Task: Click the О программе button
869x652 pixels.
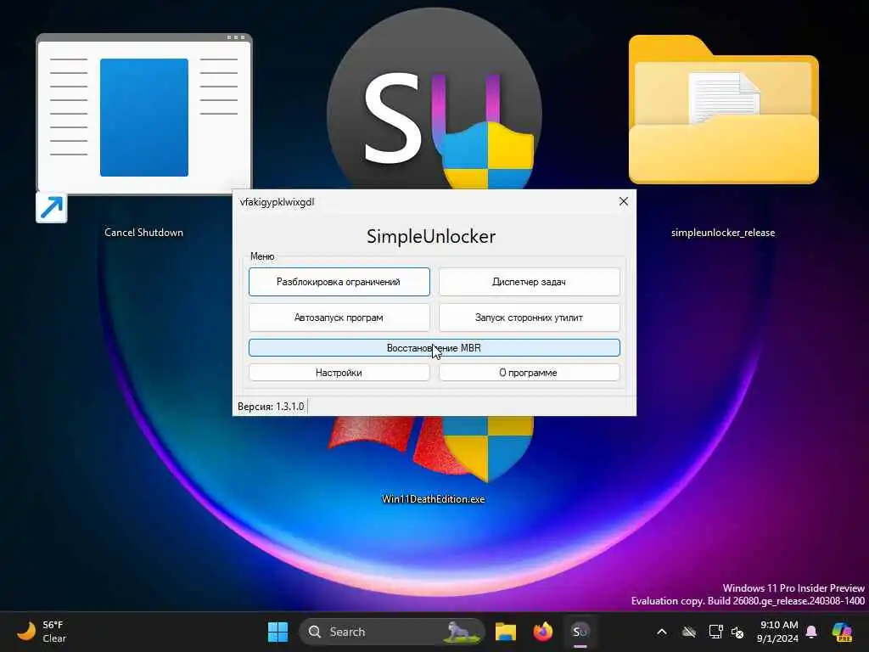Action: coord(530,373)
